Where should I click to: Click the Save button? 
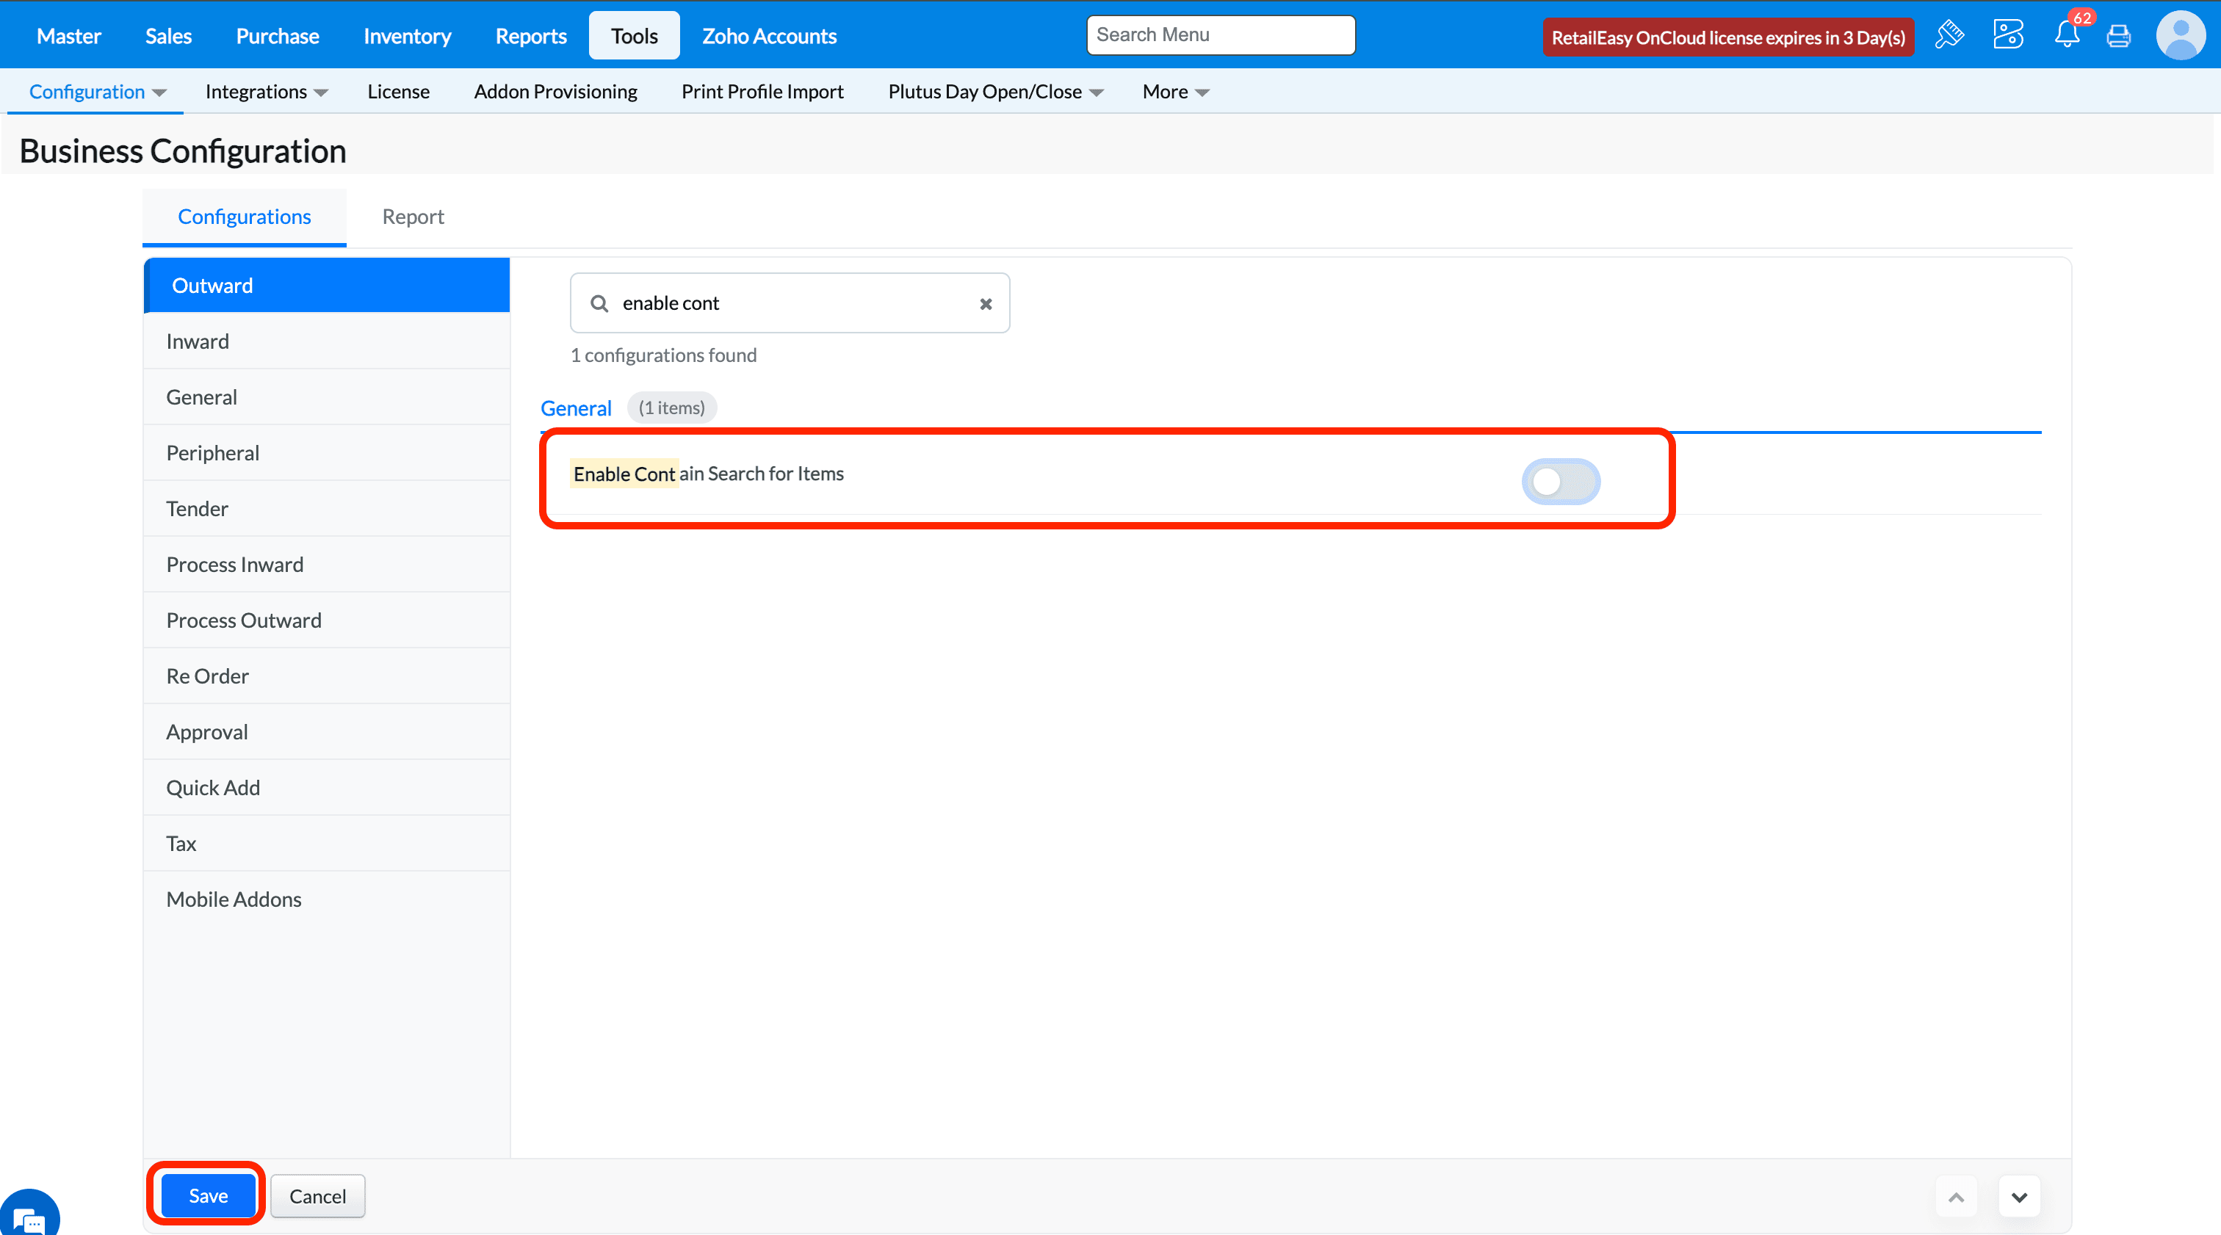[208, 1195]
